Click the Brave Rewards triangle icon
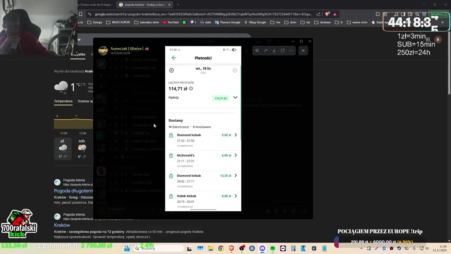The height and width of the screenshot is (254, 451). 335,14
